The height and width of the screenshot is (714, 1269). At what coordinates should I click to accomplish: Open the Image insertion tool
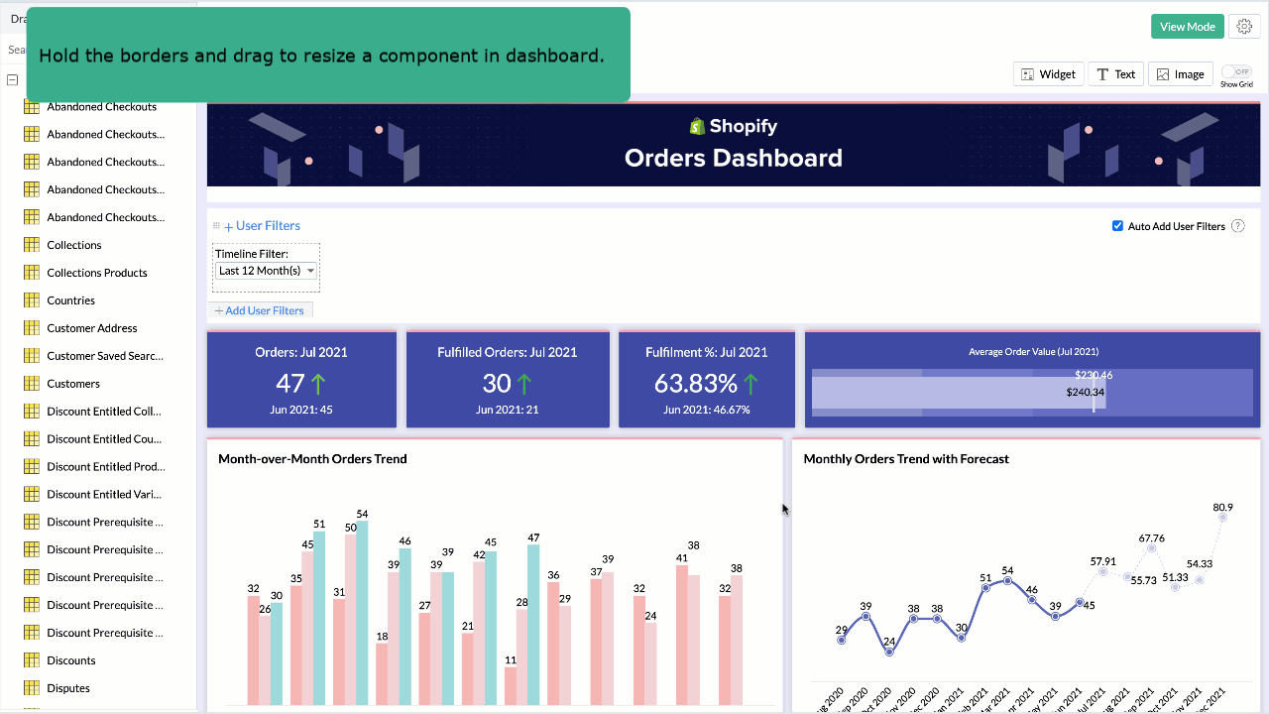tap(1180, 73)
